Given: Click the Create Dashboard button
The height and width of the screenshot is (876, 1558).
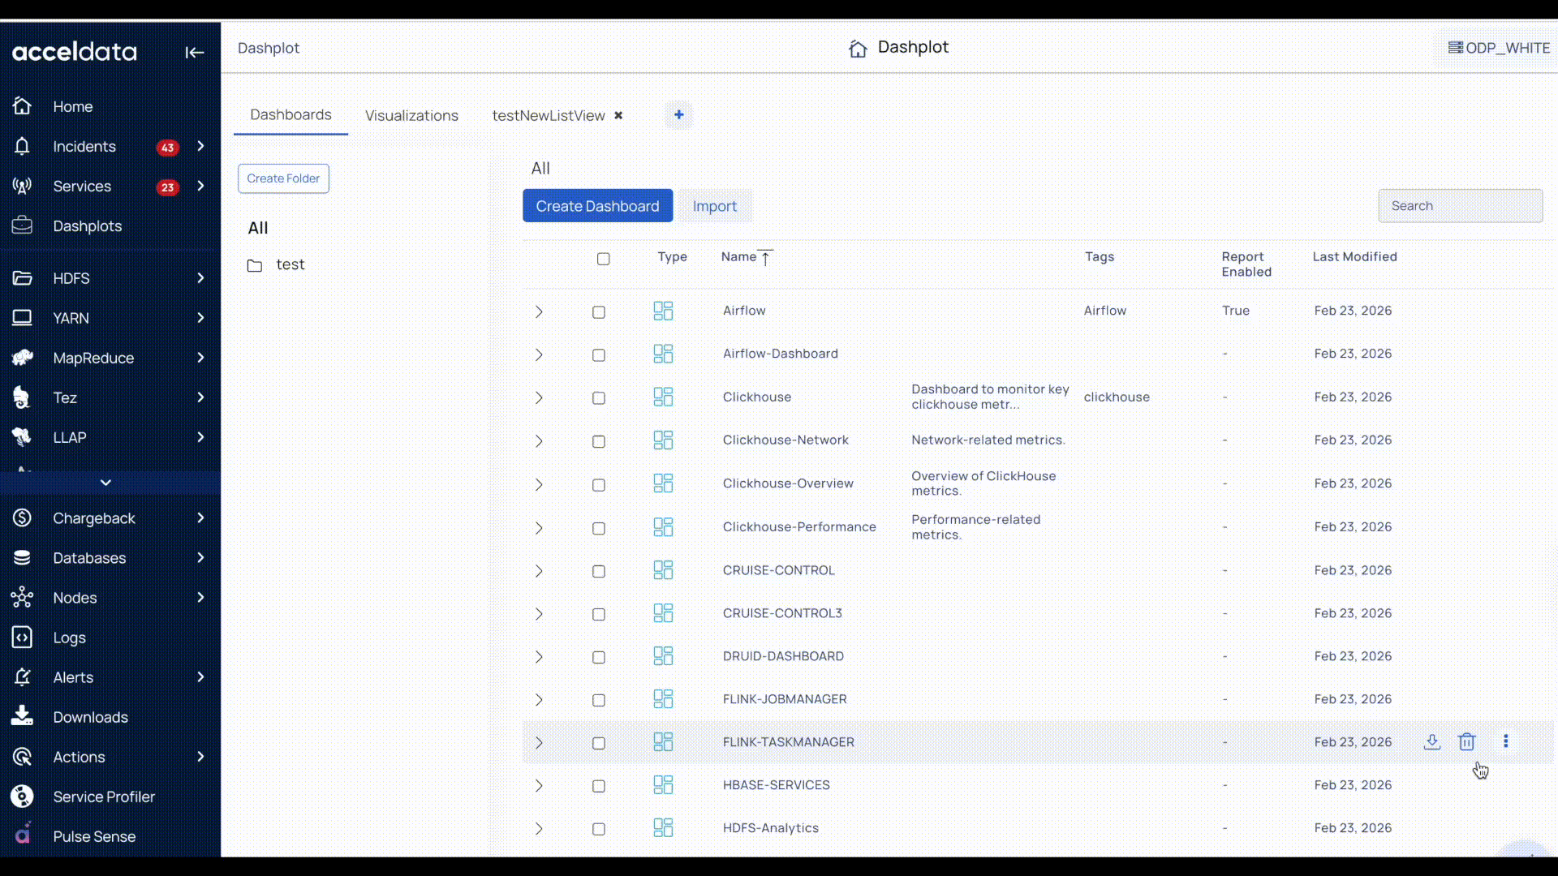Looking at the screenshot, I should pyautogui.click(x=597, y=206).
